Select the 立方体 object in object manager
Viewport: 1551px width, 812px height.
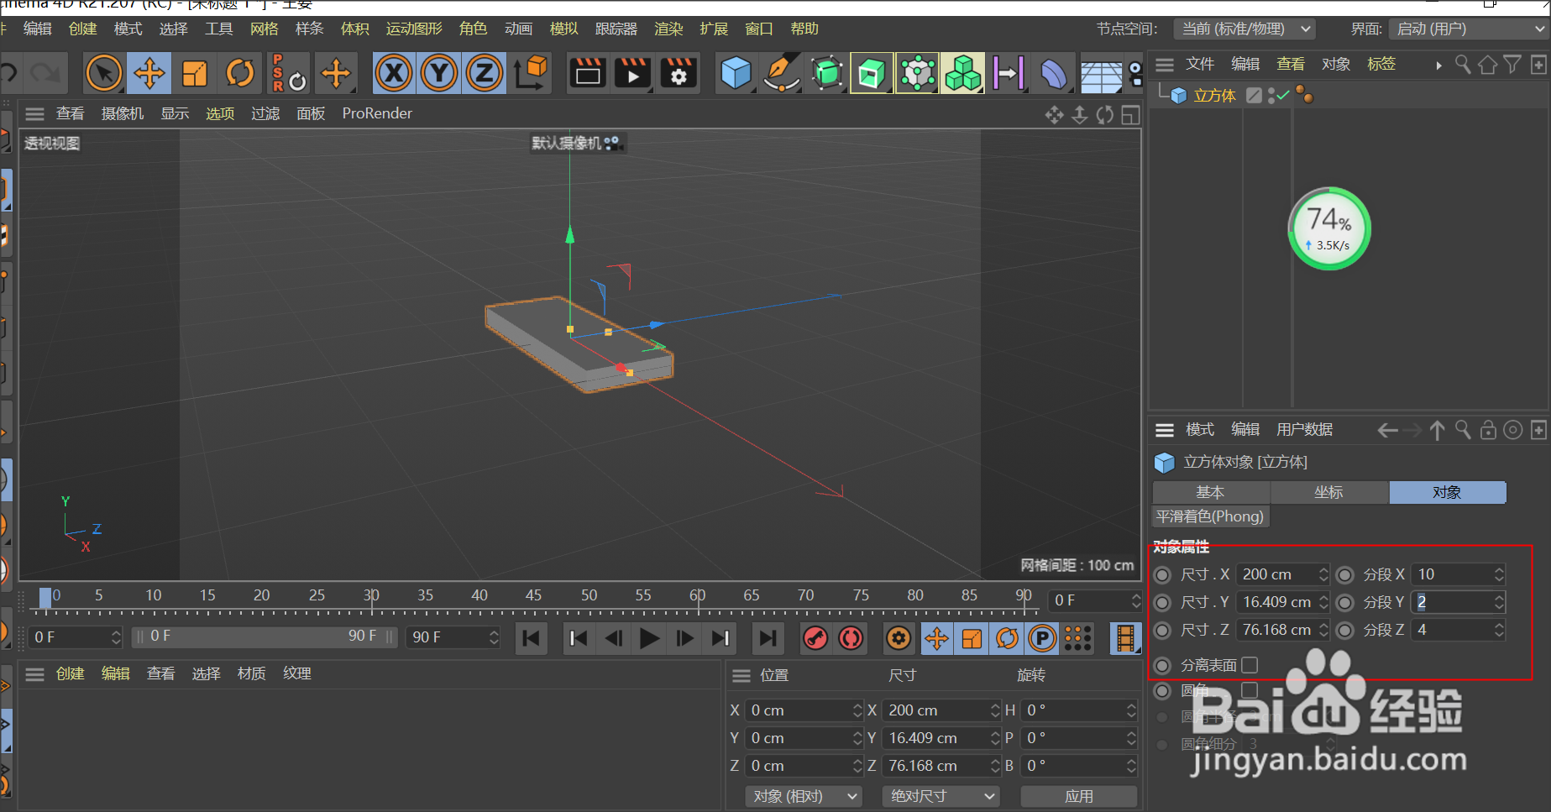tap(1215, 96)
